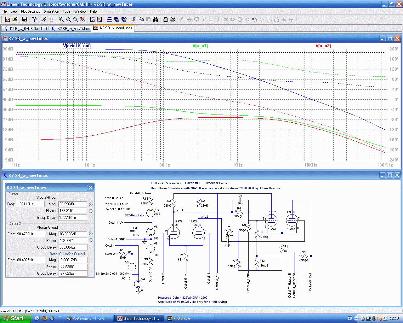Select Cursor 1 Mag radio button
The width and height of the screenshot is (403, 323).
point(91,204)
